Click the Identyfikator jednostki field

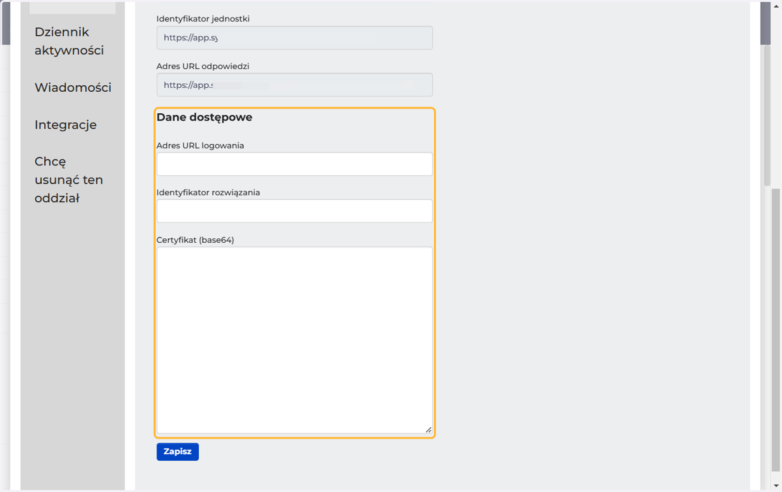pyautogui.click(x=295, y=38)
